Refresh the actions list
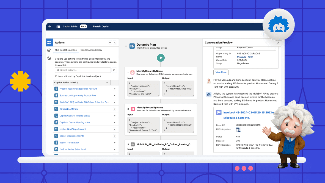Screen dimensions: 325x183 coord(114,70)
